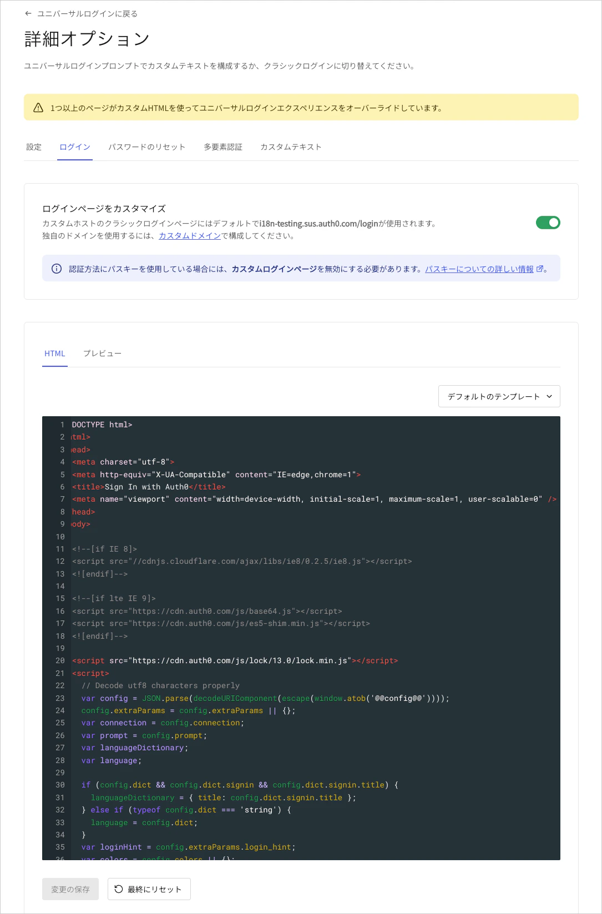The image size is (602, 914).
Task: Click the 最終にリセット button
Action: click(149, 889)
